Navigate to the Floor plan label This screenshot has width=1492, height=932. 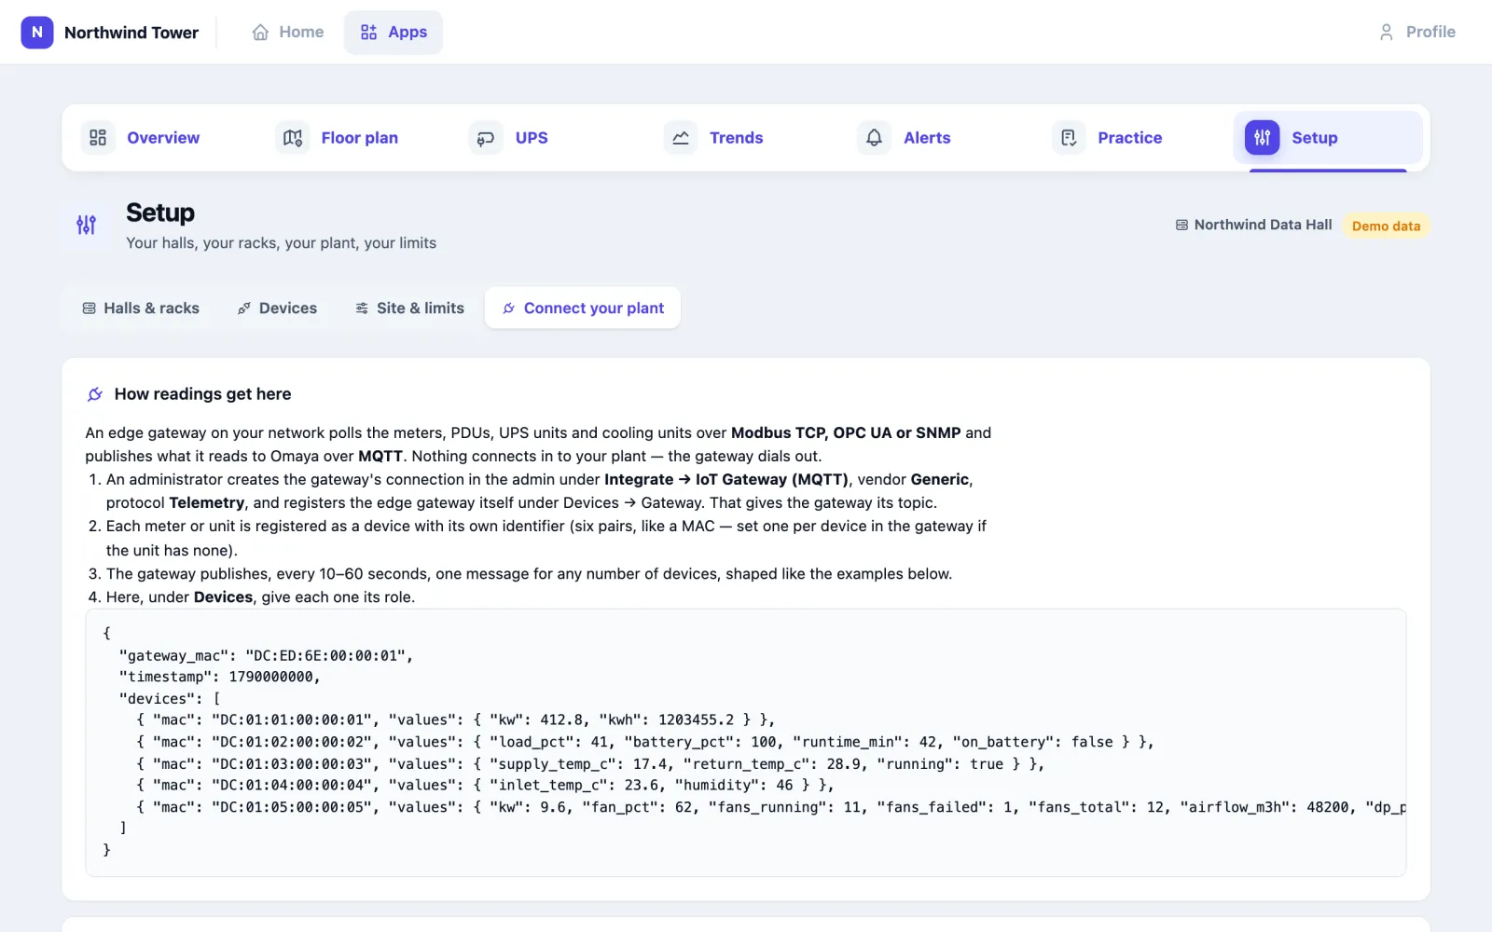360,138
